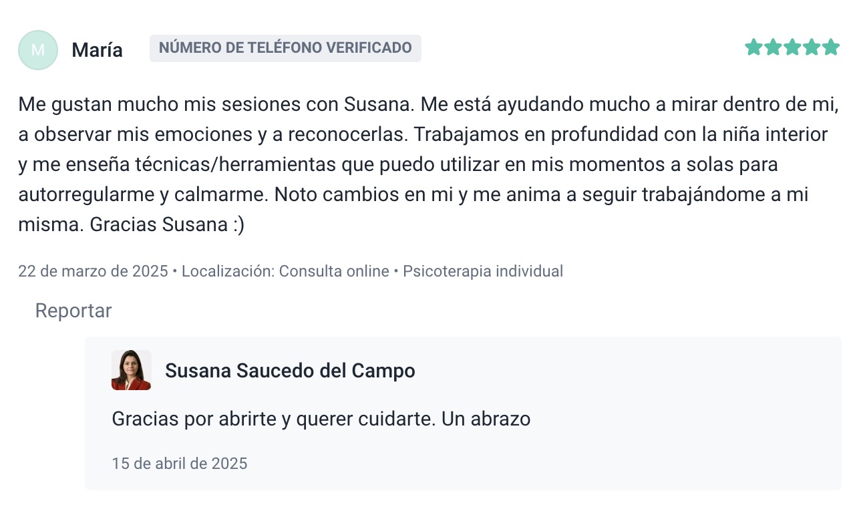Click the review date 22 de marzo de 2025
This screenshot has height=505, width=859.
pyautogui.click(x=93, y=271)
